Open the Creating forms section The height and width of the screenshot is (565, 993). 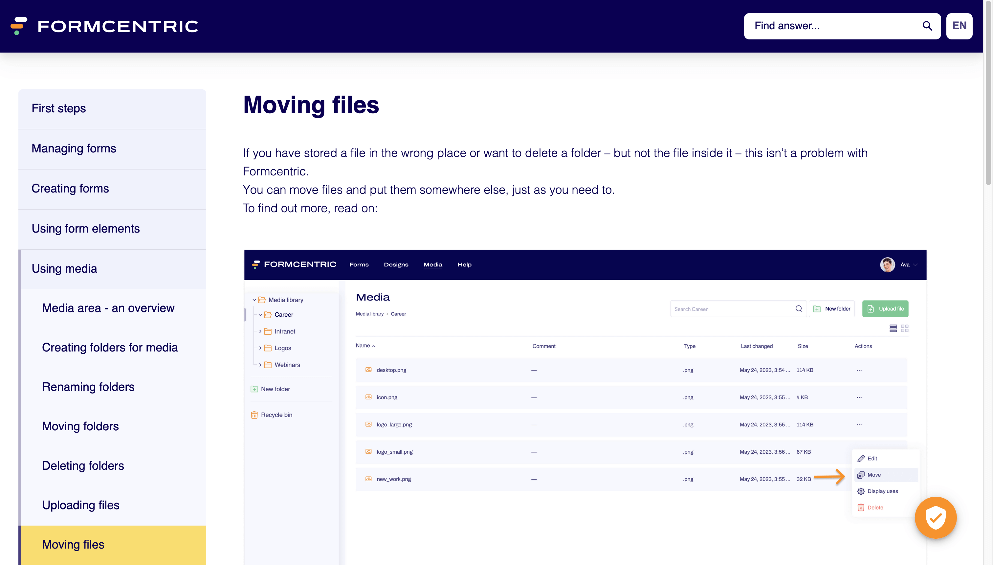pyautogui.click(x=112, y=189)
